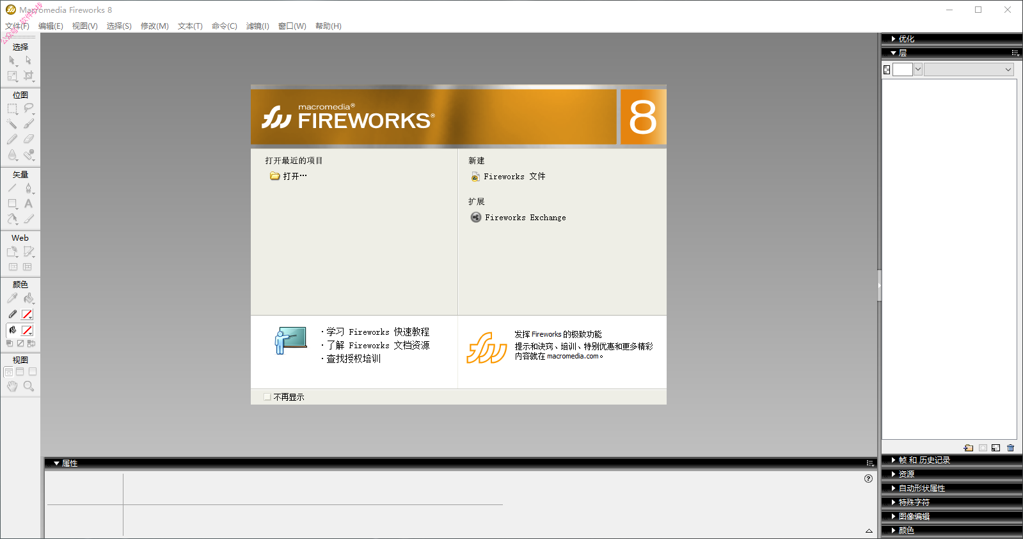Open the Properties panel help icon
Viewport: 1023px width, 539px height.
coord(868,478)
